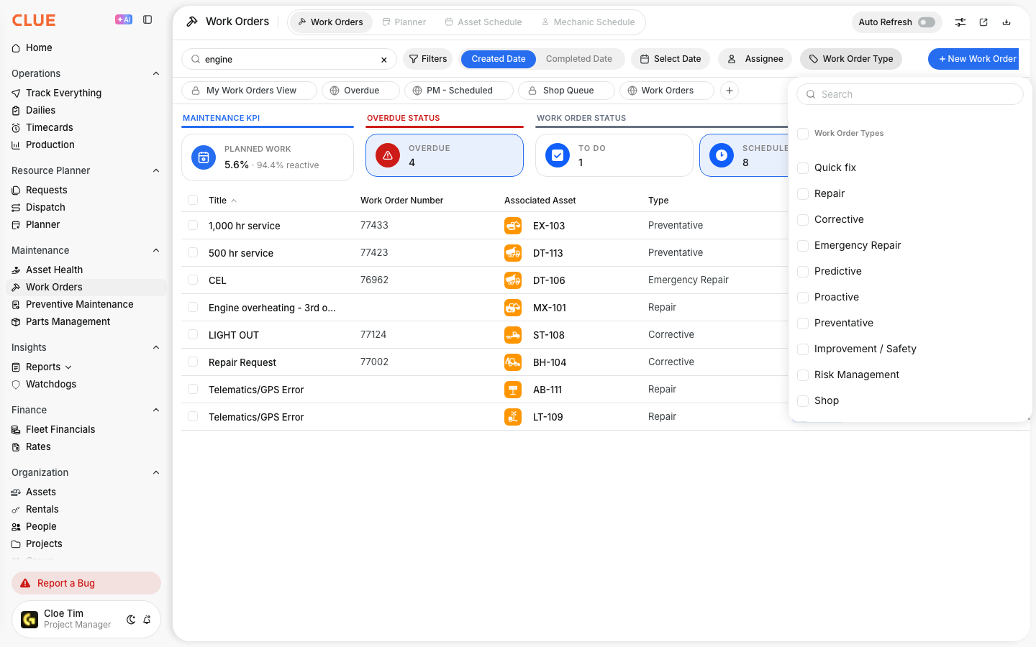The height and width of the screenshot is (647, 1036).
Task: Select all Work Order Types checkbox
Action: click(x=803, y=134)
